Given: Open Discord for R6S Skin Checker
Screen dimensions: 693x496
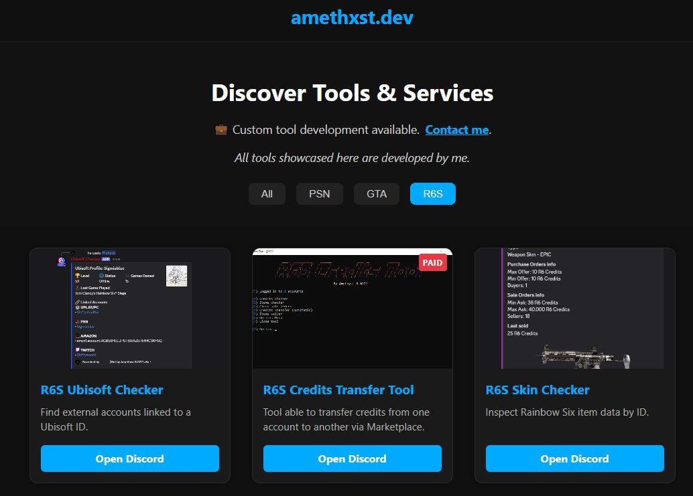Looking at the screenshot, I should click(574, 459).
